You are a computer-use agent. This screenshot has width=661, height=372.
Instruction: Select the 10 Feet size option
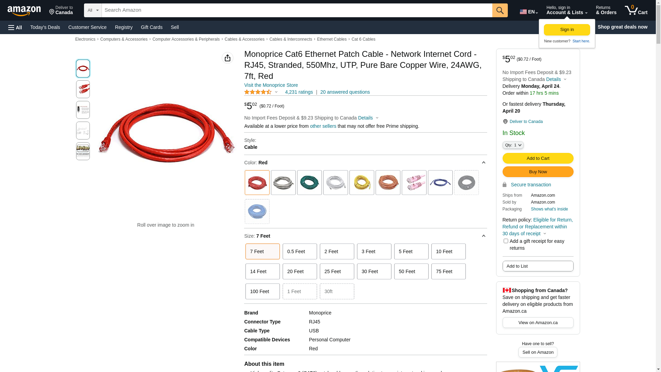tap(448, 251)
